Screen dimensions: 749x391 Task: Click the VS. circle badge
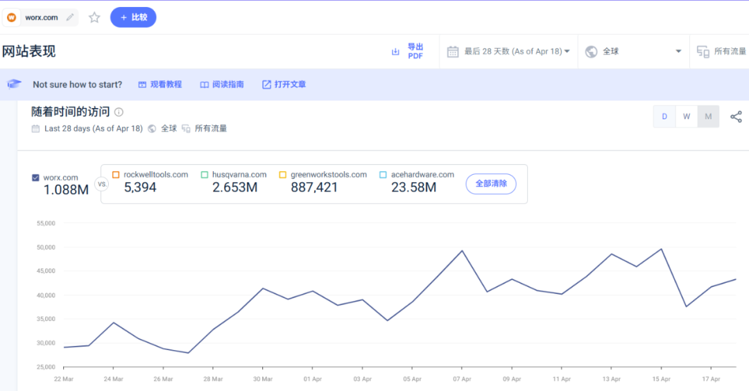click(x=102, y=184)
